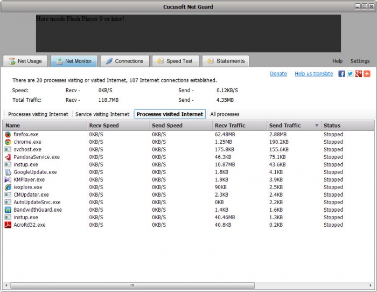Click the Send Traffic sort arrow
This screenshot has height=292, width=377.
pos(317,126)
